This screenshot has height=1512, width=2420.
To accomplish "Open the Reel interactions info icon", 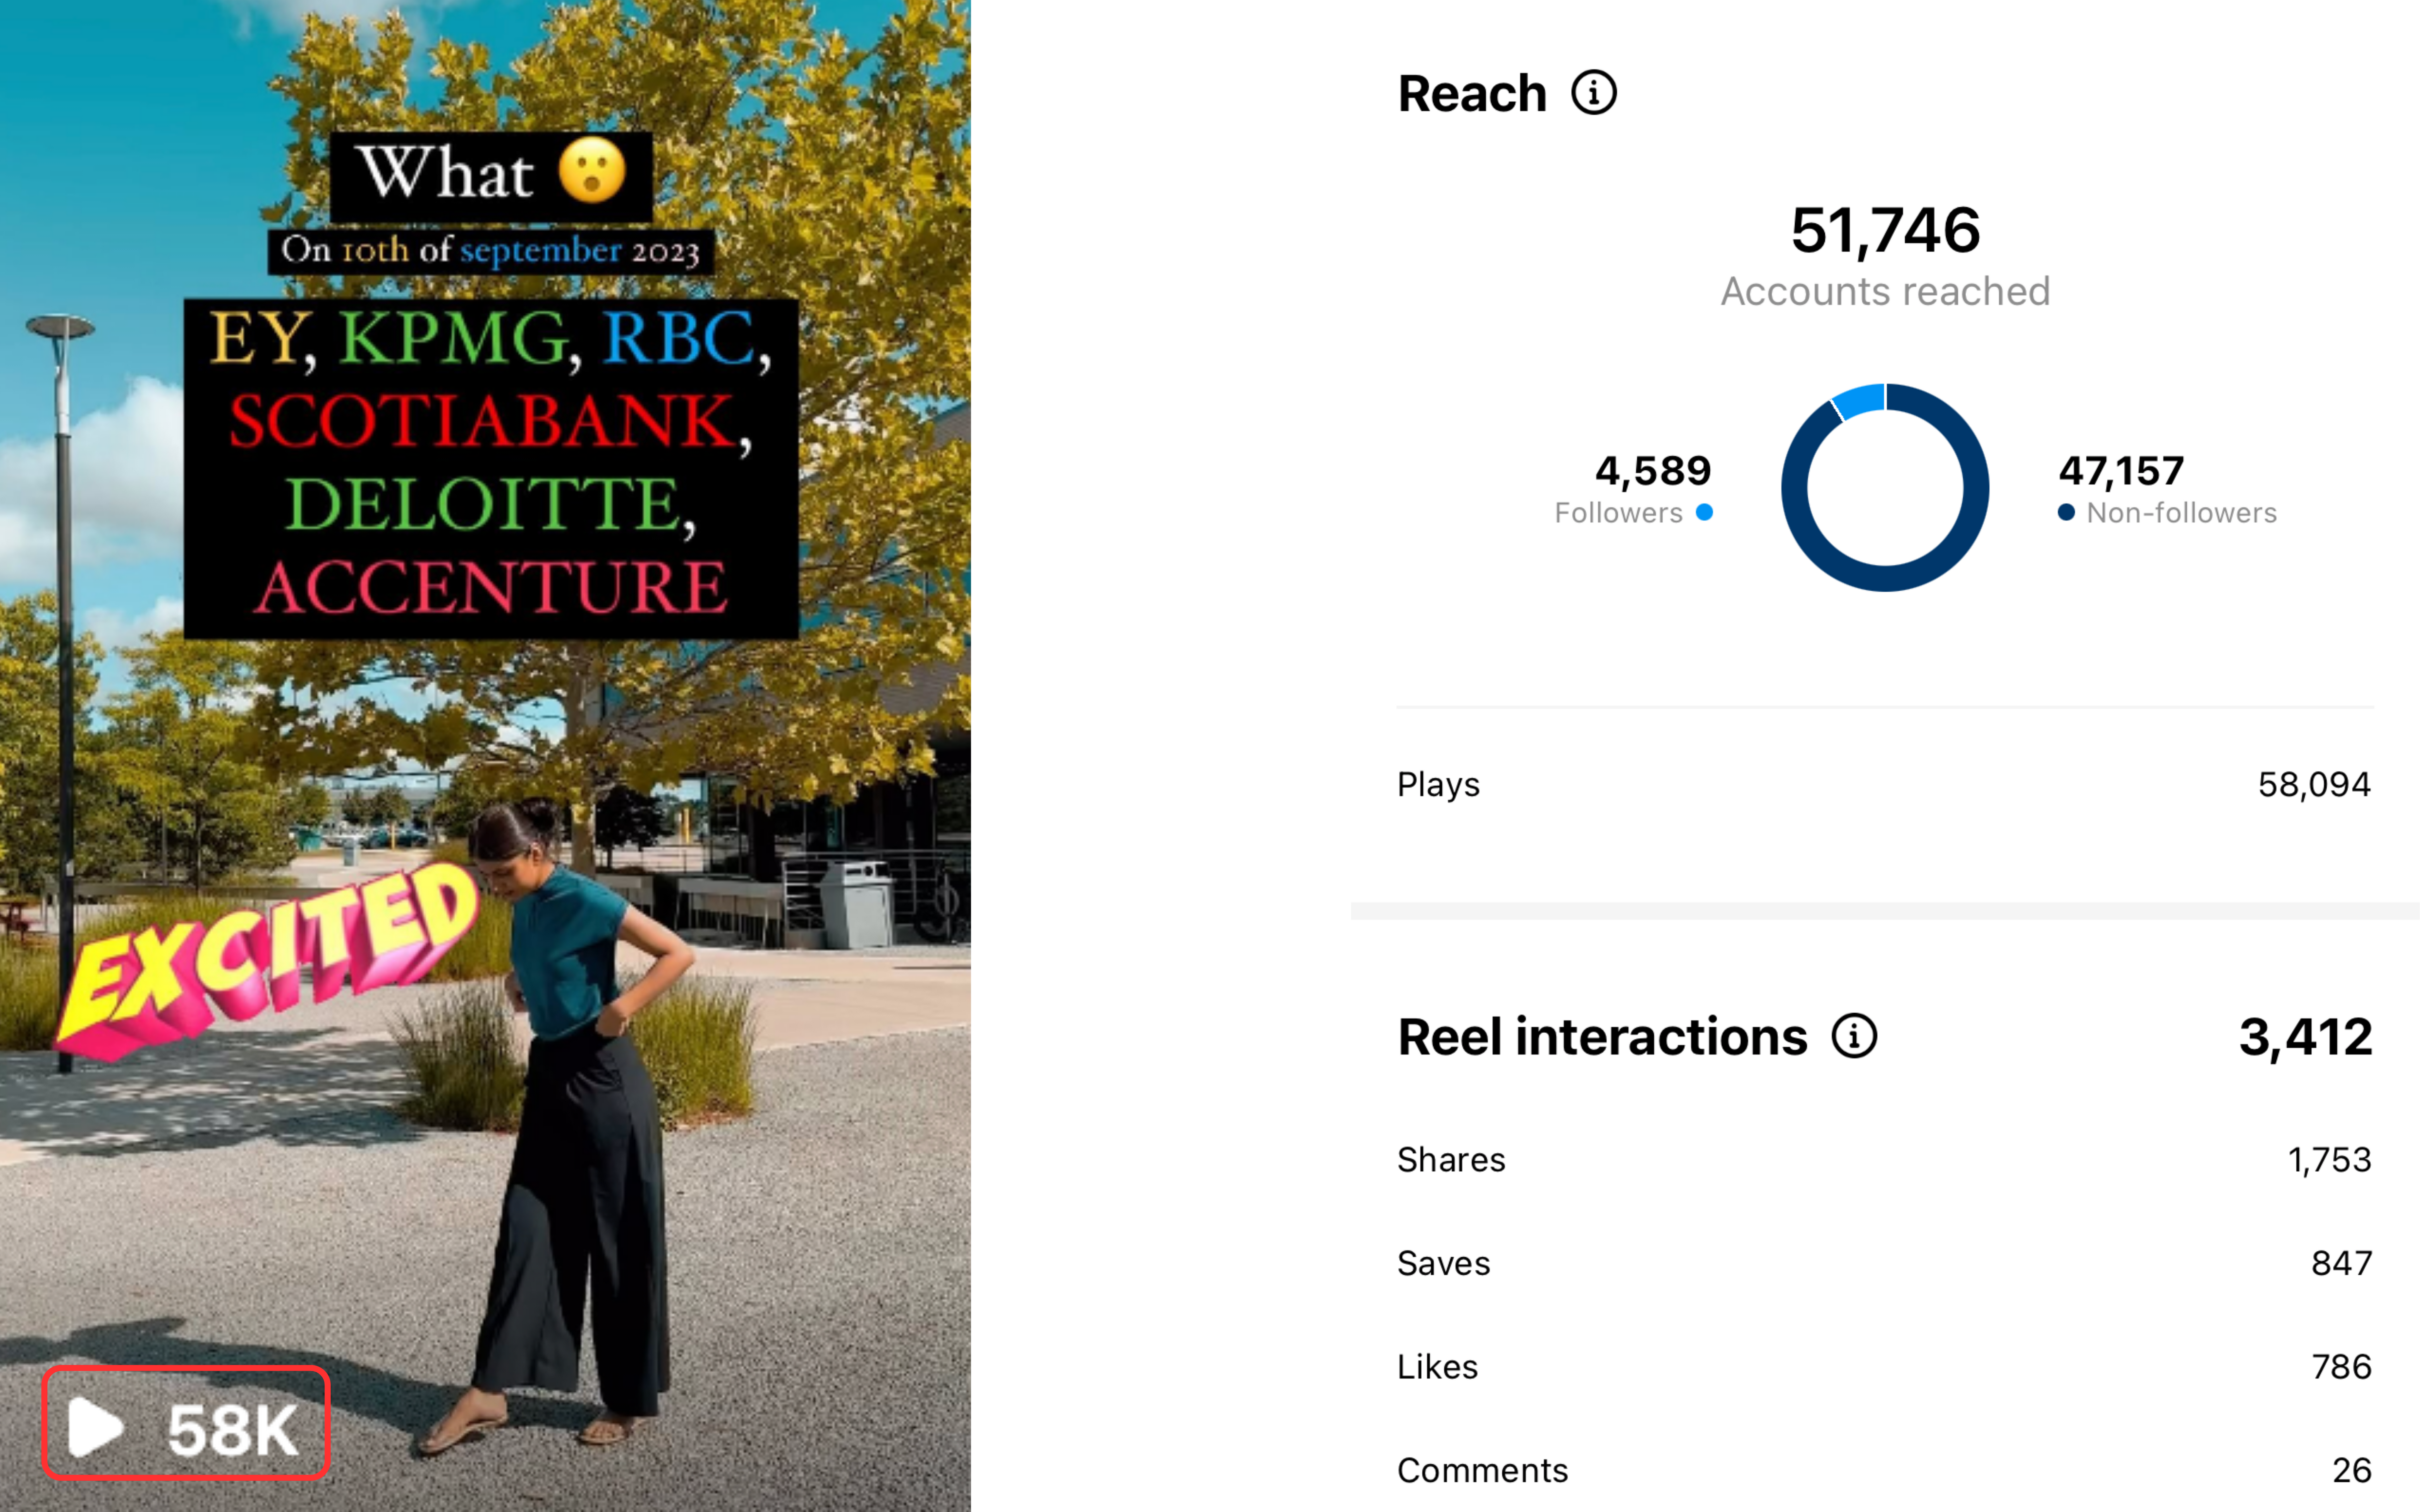I will click(1854, 1036).
